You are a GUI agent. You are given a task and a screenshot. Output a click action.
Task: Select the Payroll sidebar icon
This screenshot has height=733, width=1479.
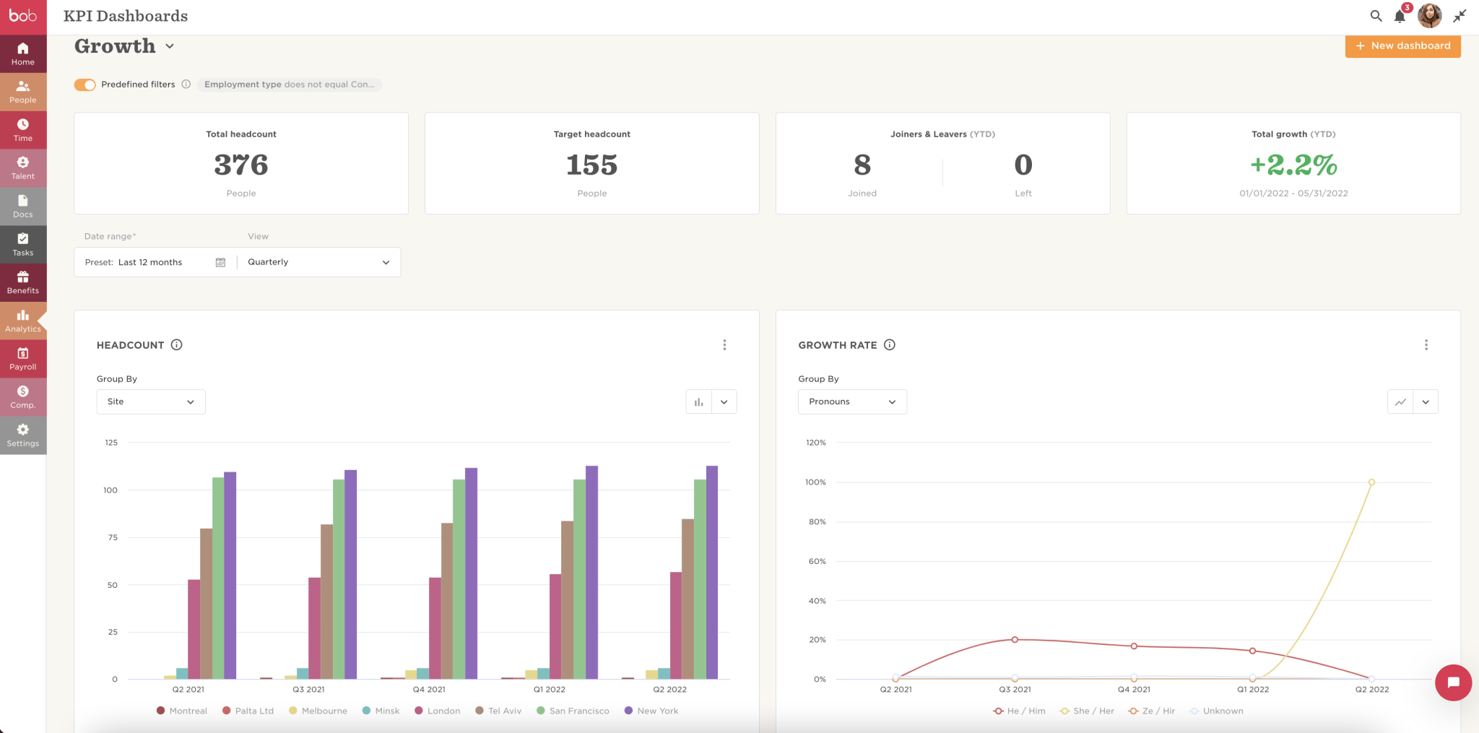22,358
